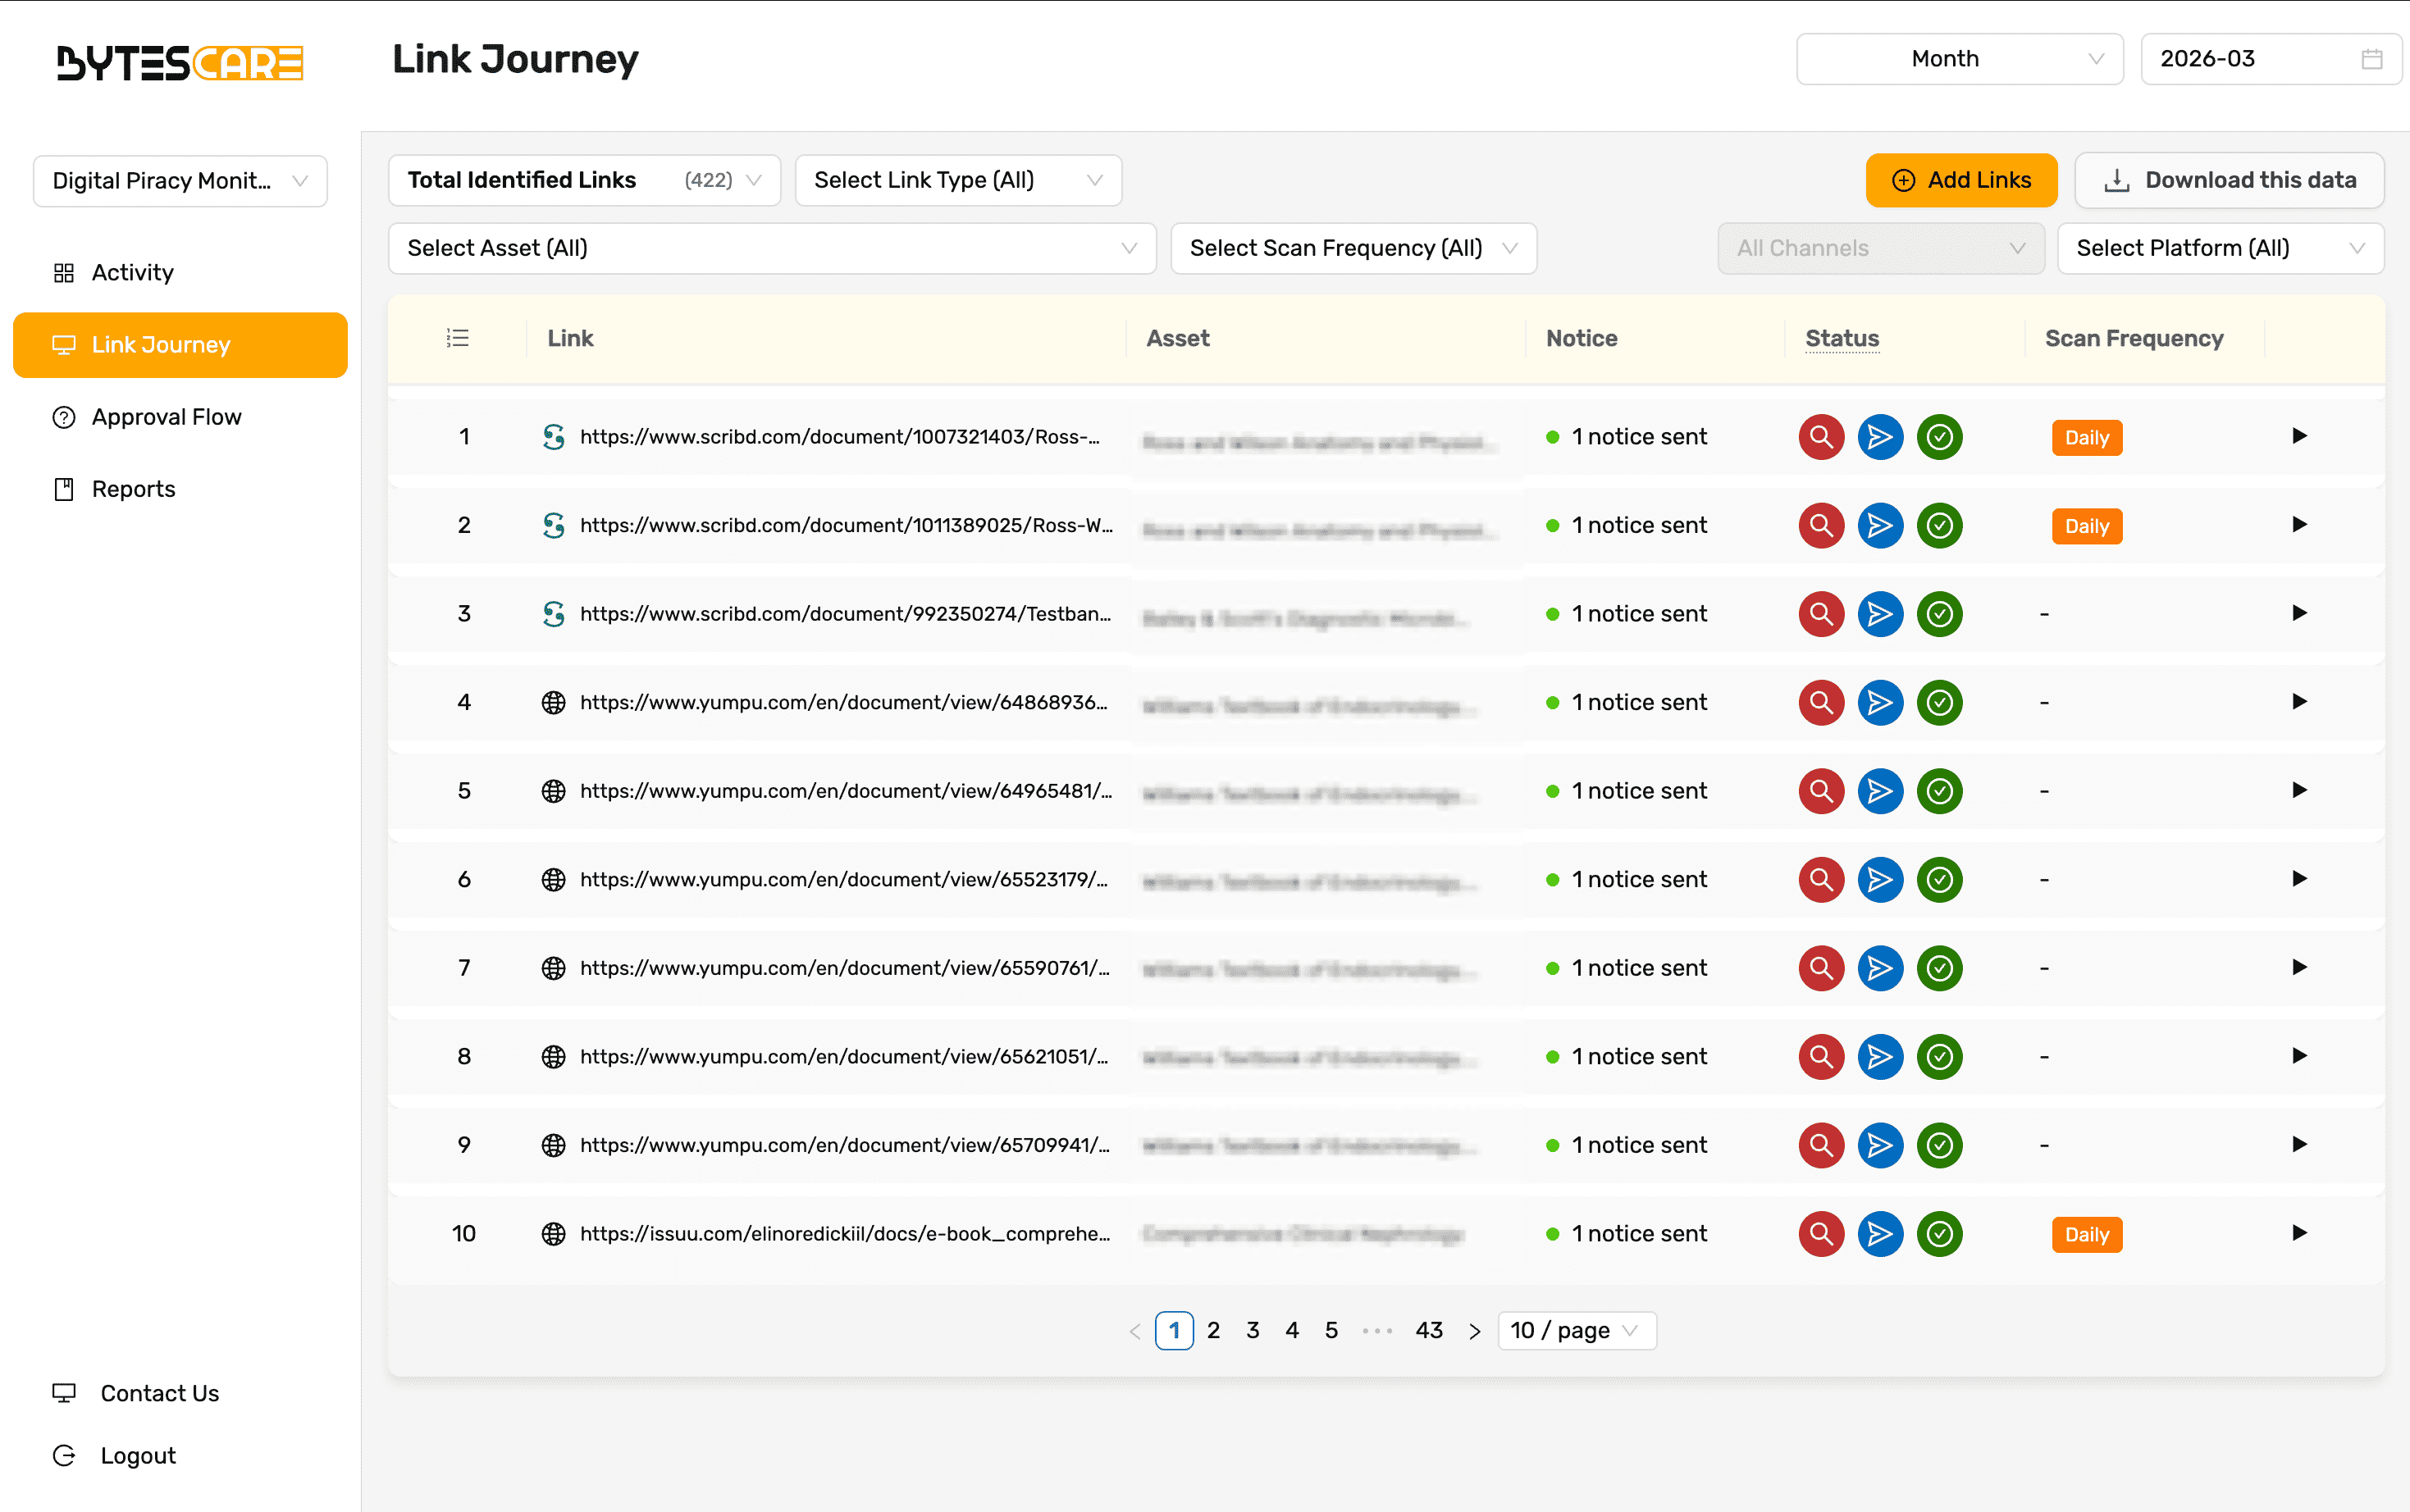This screenshot has height=1512, width=2410.
Task: Click Logout in the sidebar
Action: [137, 1455]
